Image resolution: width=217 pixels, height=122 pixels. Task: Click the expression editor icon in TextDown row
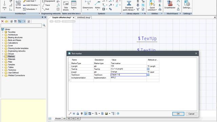148,75
